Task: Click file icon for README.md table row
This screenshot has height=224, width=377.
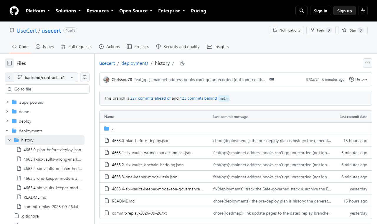Action: (107, 201)
